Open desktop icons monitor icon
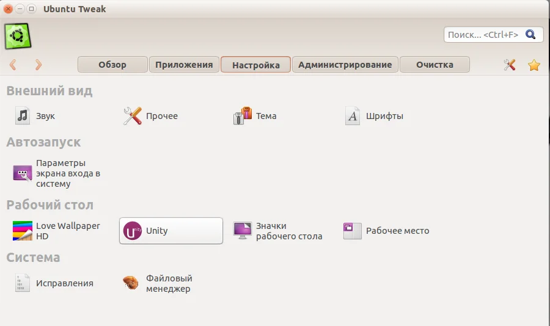This screenshot has height=326, width=550. 243,231
